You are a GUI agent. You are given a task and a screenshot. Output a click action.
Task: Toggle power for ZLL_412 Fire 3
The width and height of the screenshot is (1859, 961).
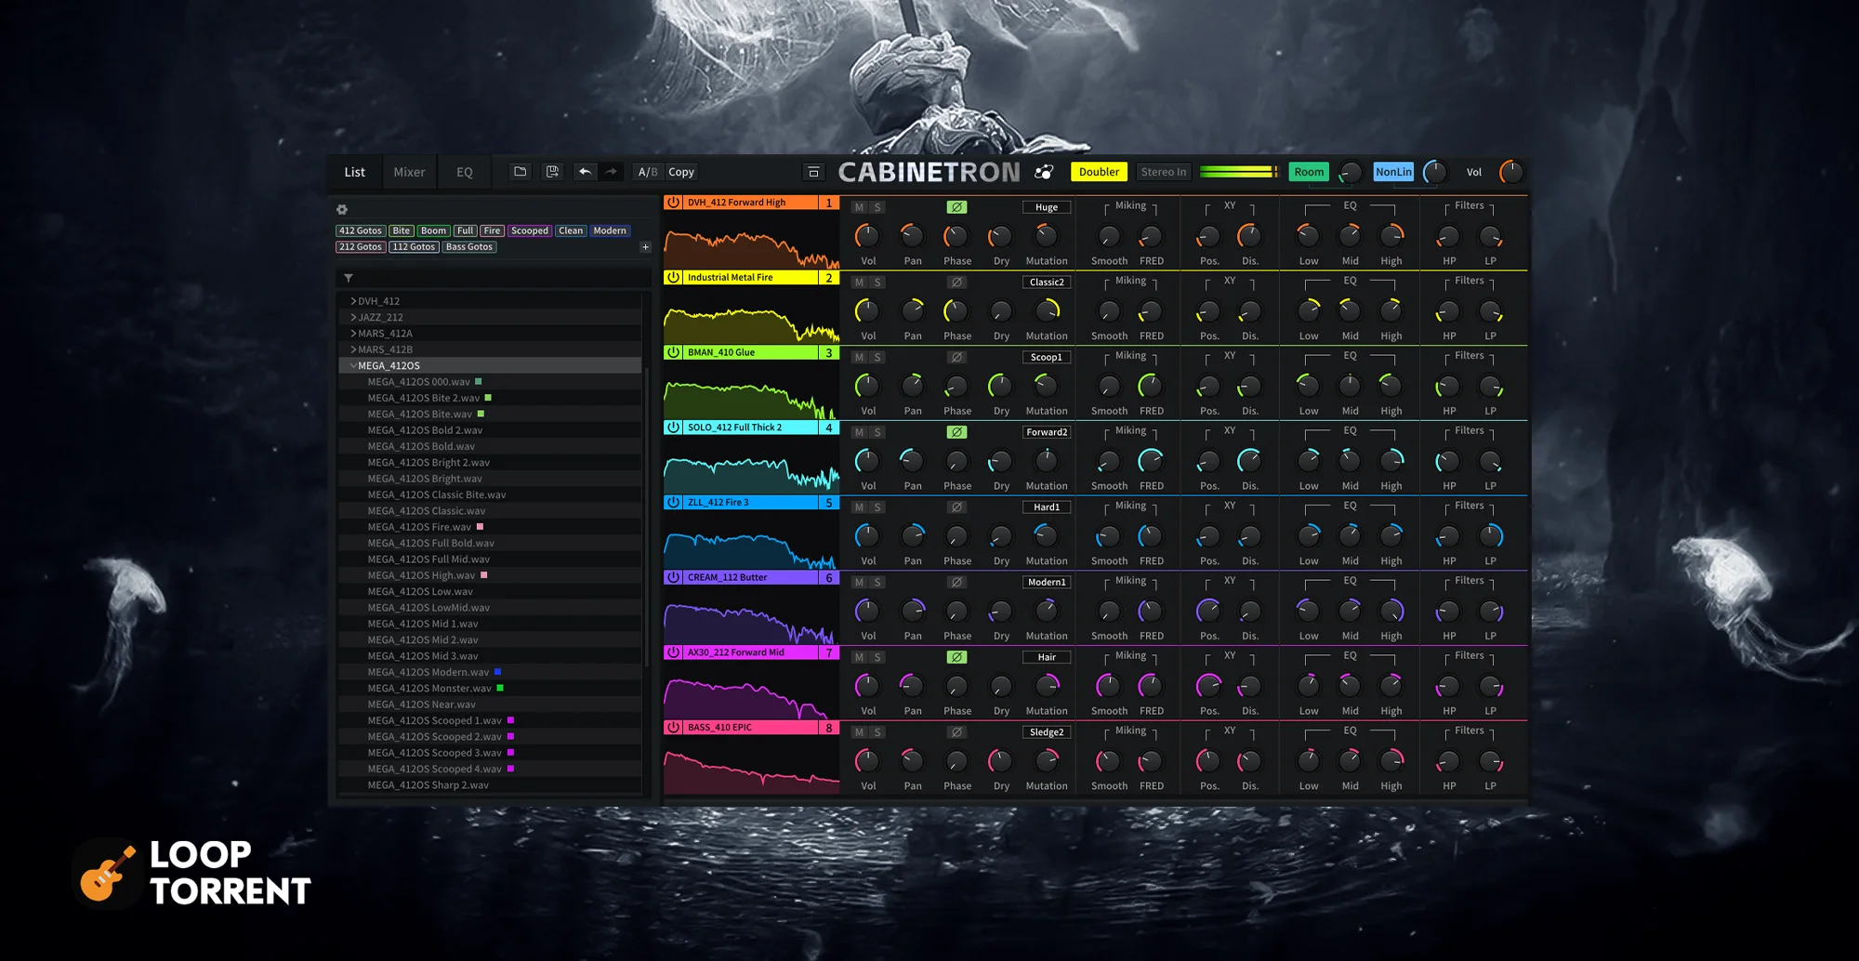pos(673,502)
